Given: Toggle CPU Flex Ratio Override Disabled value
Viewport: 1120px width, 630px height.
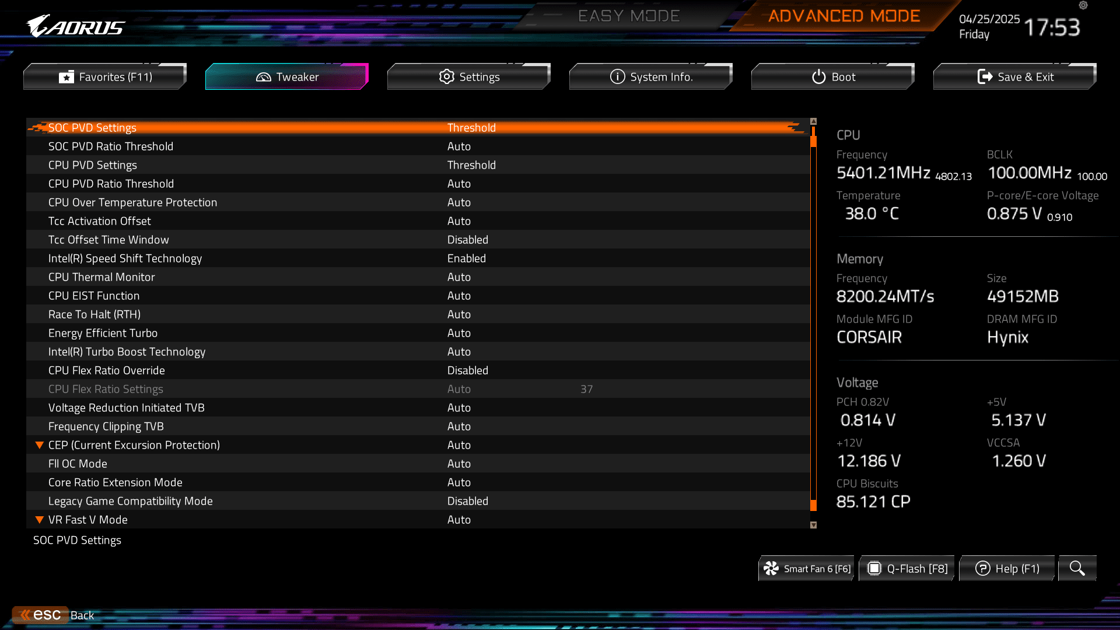Looking at the screenshot, I should [467, 370].
